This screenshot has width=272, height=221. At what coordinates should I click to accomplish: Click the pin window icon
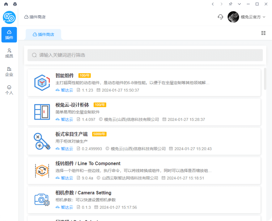(230, 4)
